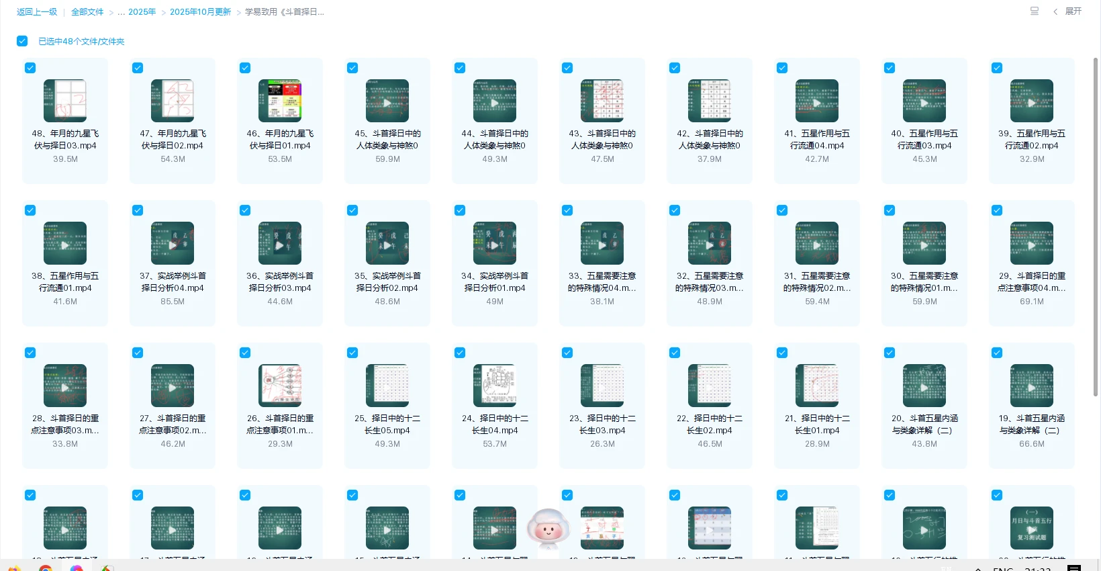Open Chrome from the taskbar
The width and height of the screenshot is (1101, 571).
(x=46, y=568)
